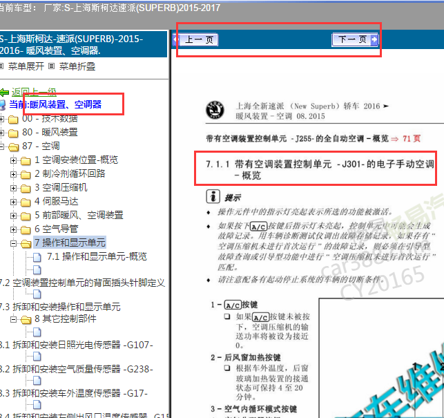Select 8 其它控制部件 tree item

click(x=66, y=319)
